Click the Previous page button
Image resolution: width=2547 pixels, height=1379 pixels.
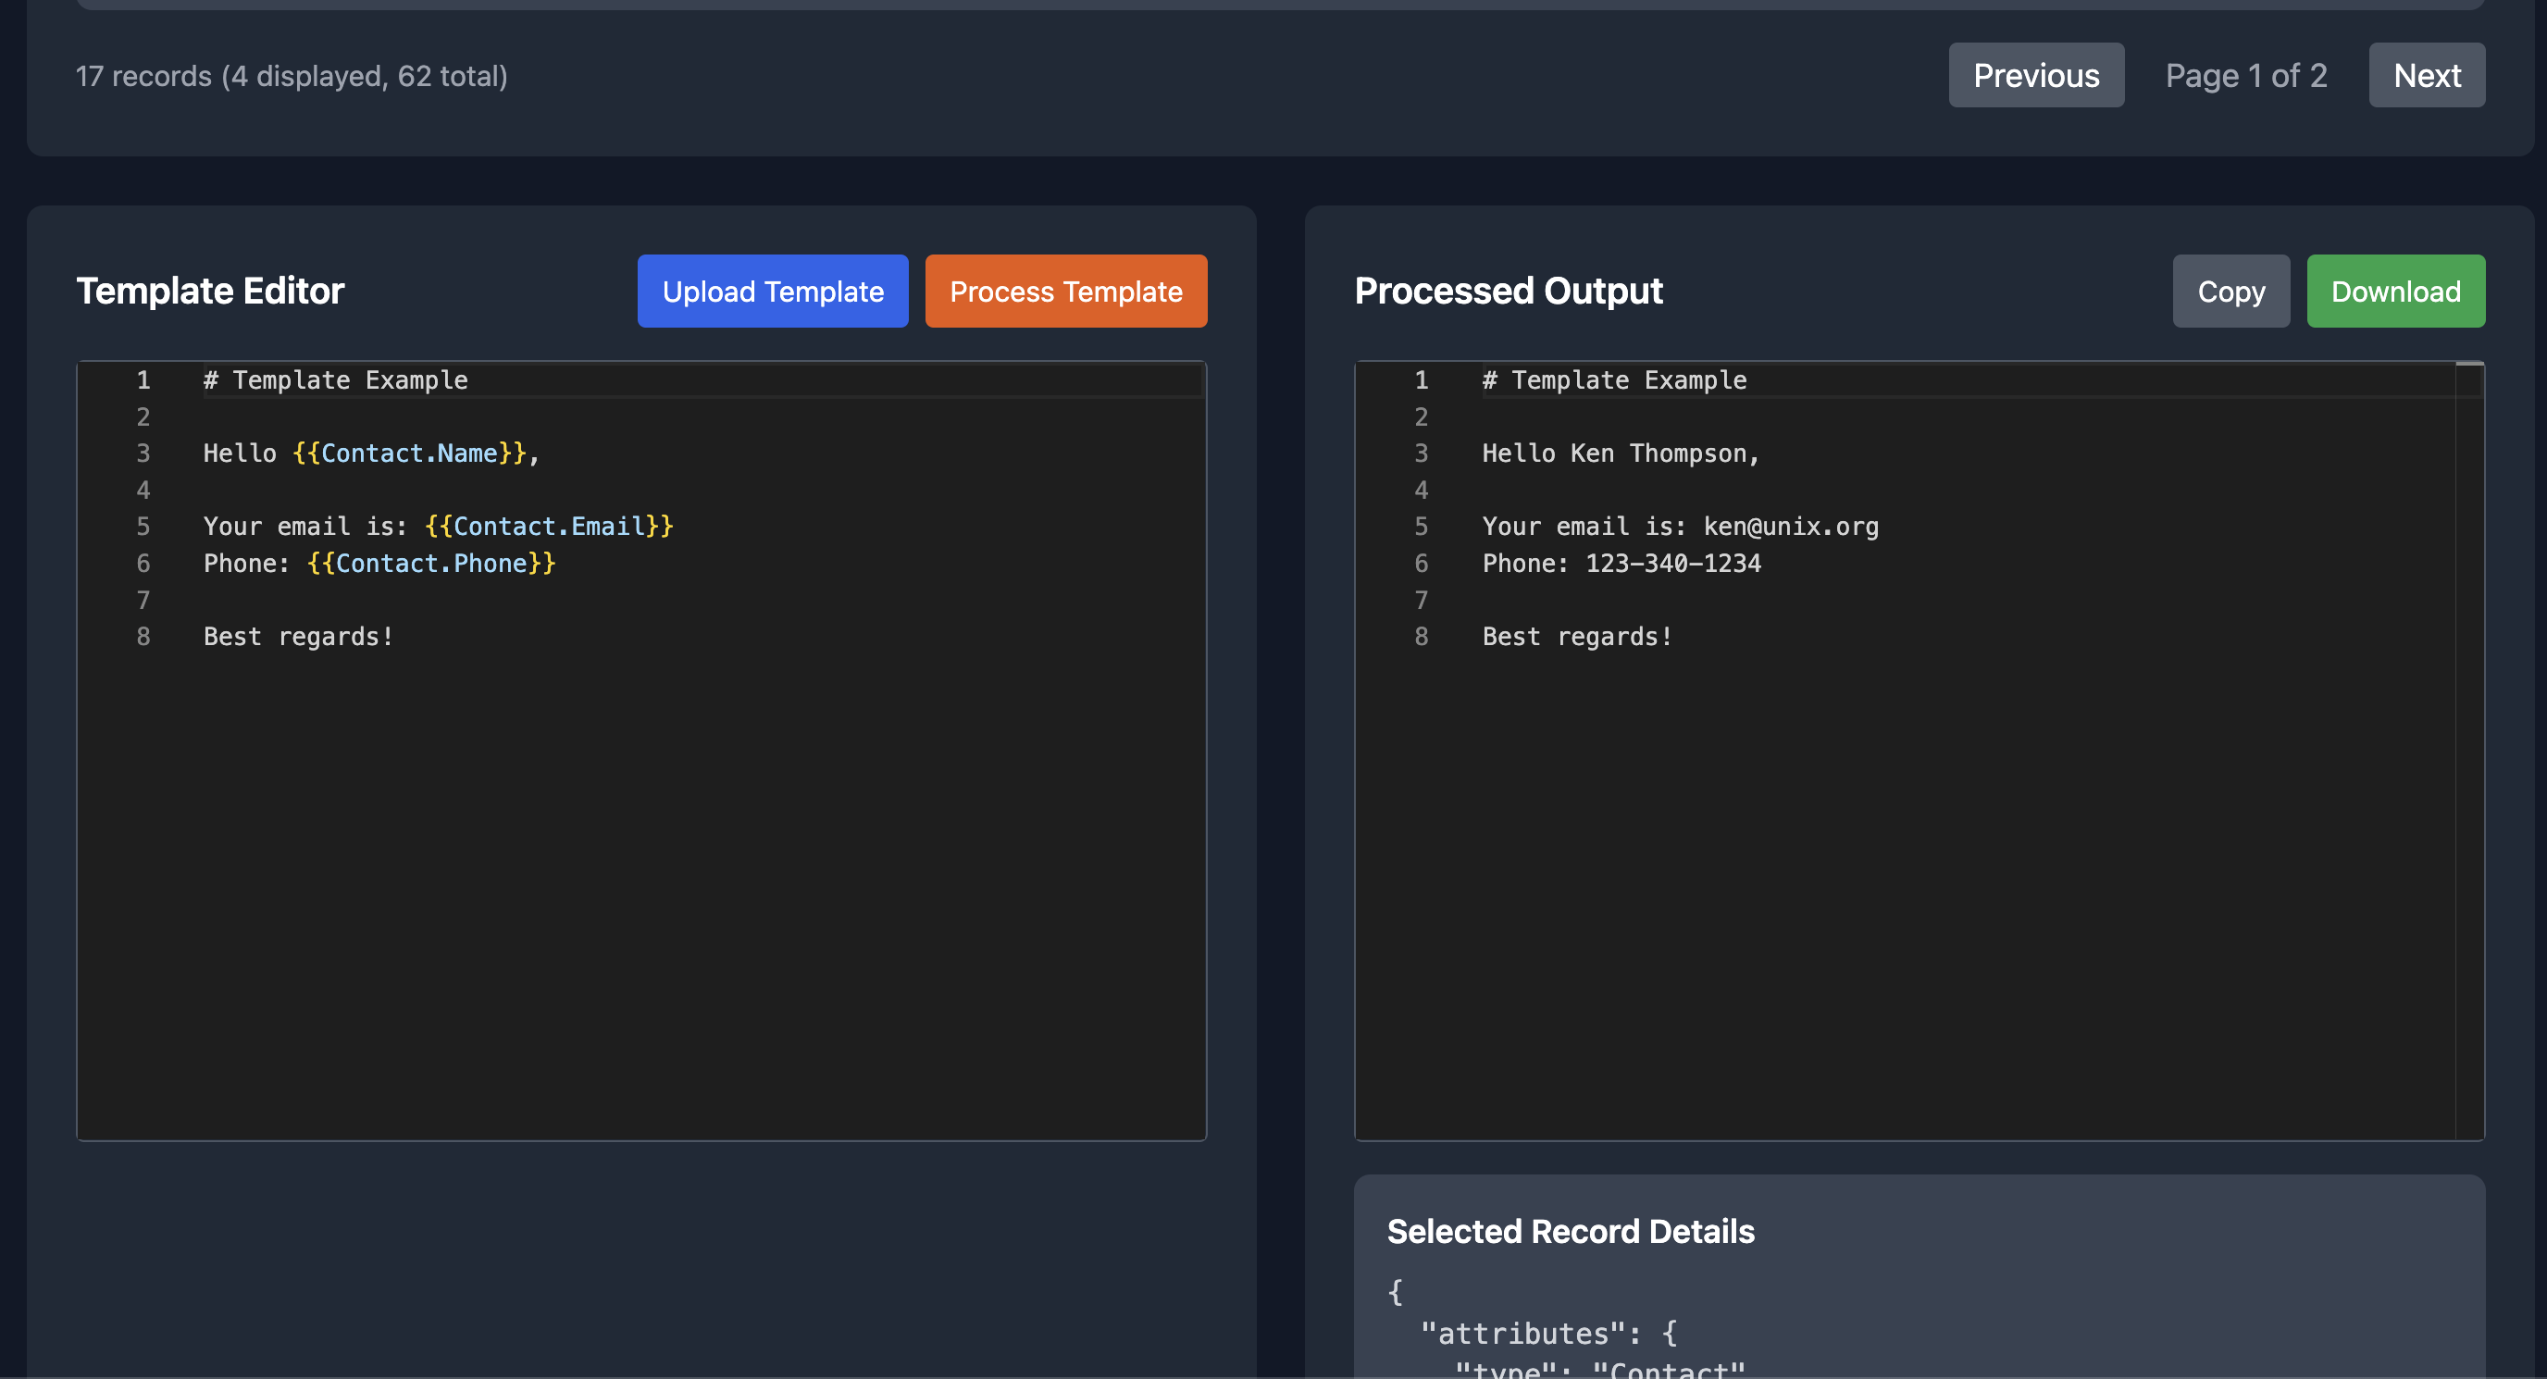click(x=2035, y=75)
